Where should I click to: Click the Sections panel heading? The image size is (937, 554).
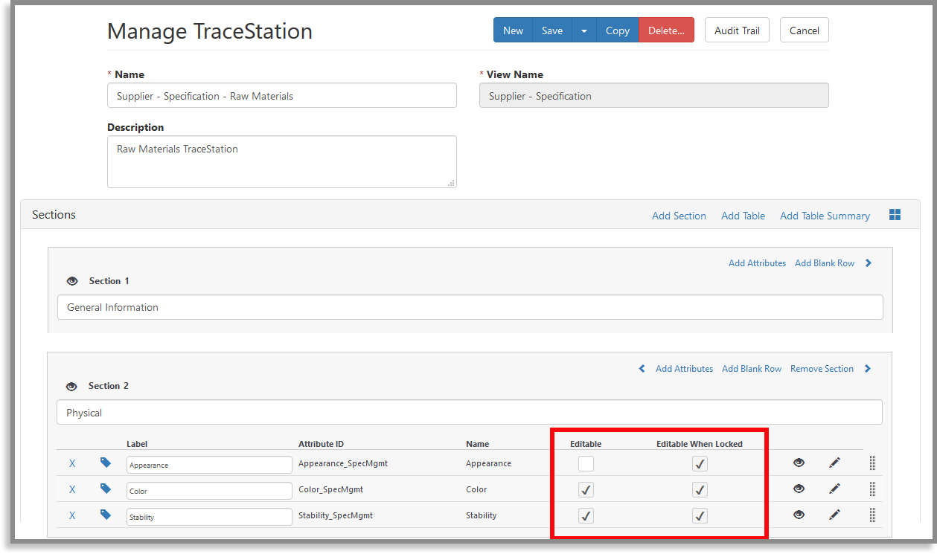54,214
